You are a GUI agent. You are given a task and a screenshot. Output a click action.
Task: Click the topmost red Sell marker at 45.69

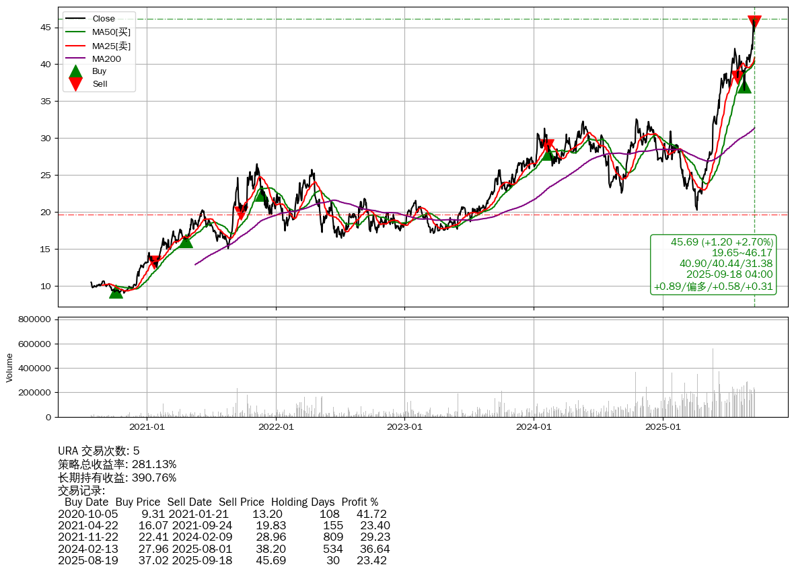tap(754, 22)
